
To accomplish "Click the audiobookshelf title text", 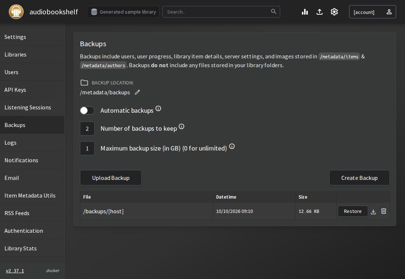I will coord(54,12).
